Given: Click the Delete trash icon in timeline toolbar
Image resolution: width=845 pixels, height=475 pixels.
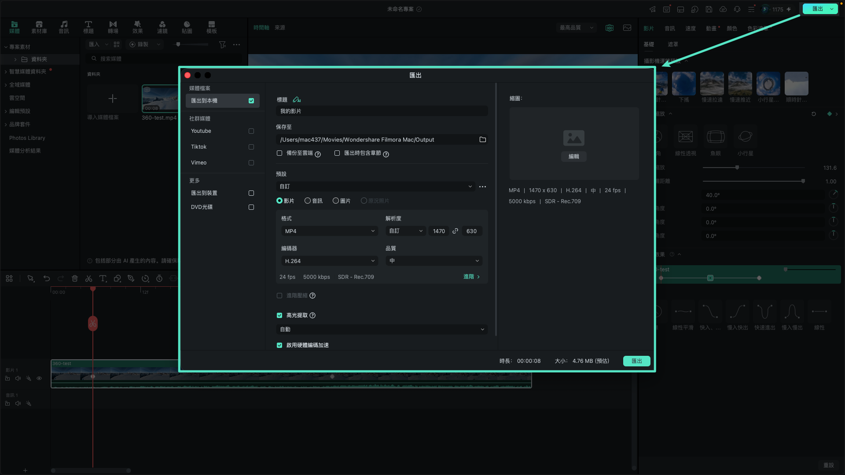Looking at the screenshot, I should pyautogui.click(x=75, y=278).
